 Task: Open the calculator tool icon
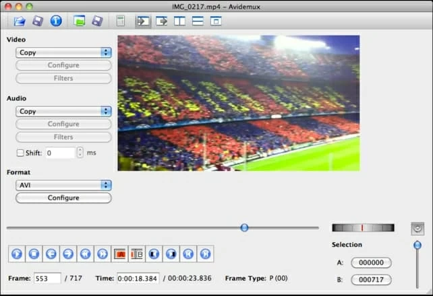121,21
